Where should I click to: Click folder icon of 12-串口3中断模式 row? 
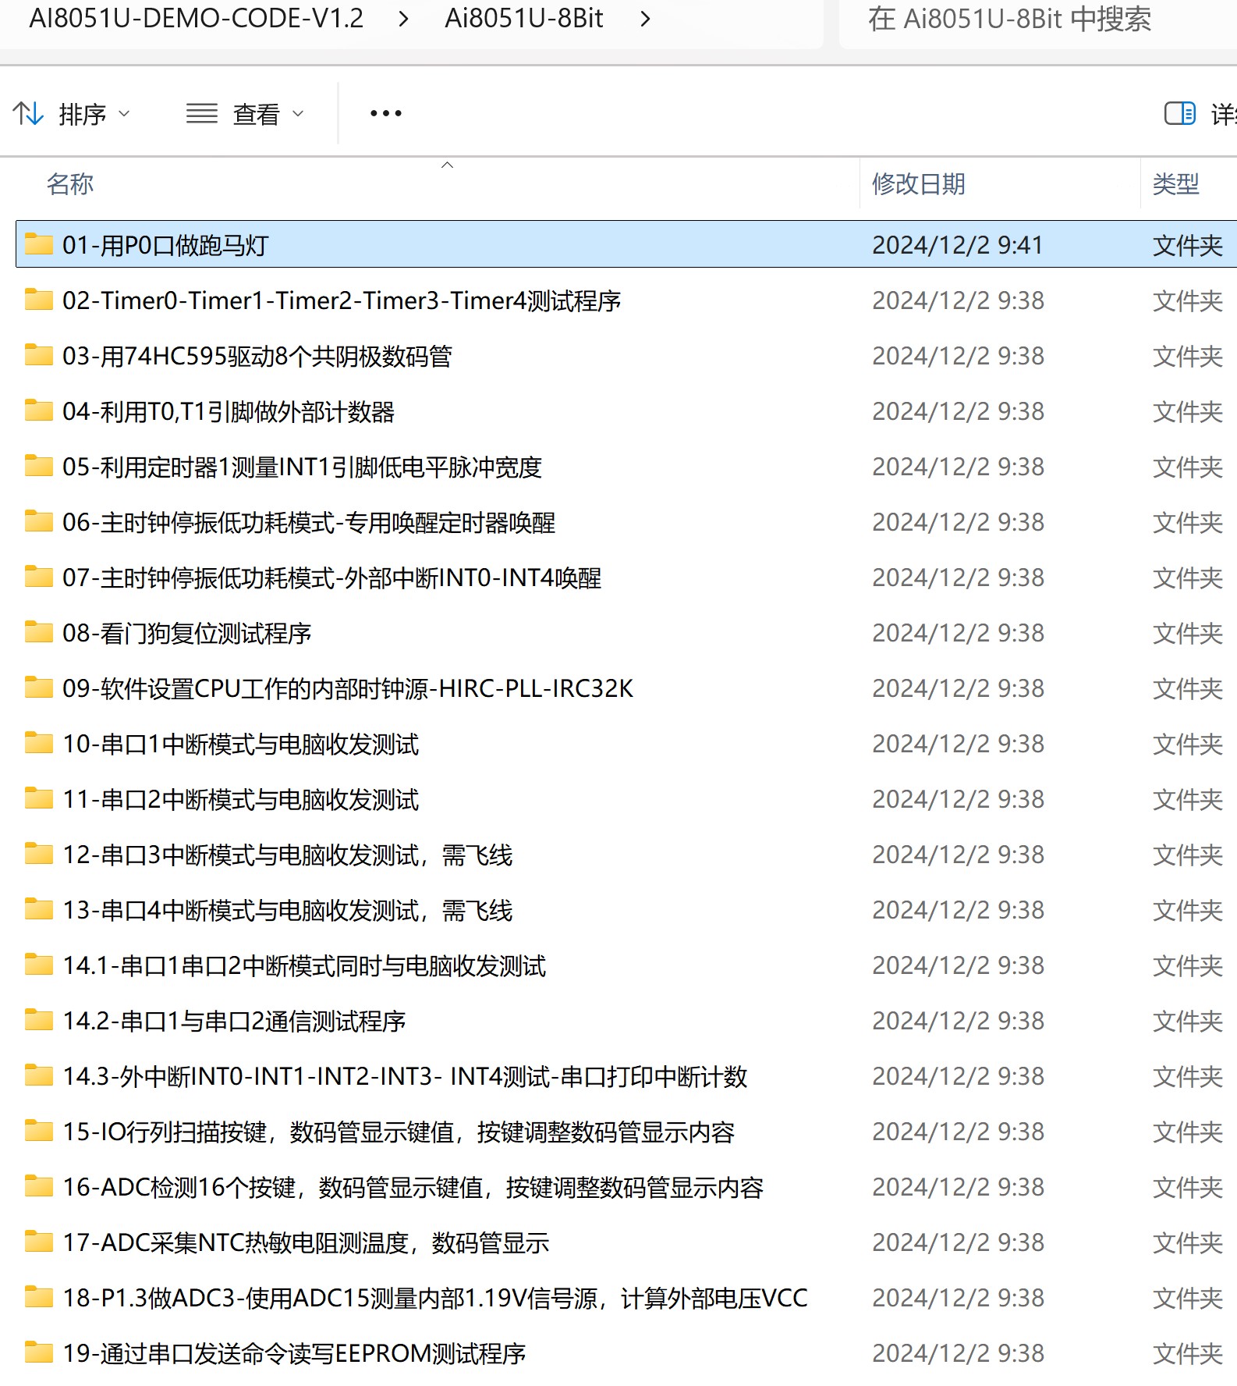(x=38, y=853)
